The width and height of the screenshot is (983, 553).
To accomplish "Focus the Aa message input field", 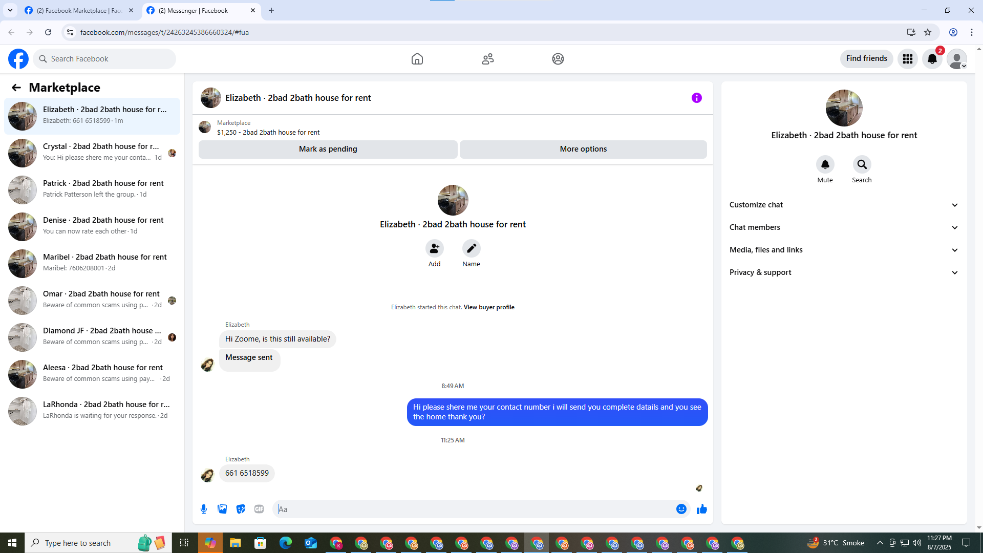I will [x=474, y=509].
